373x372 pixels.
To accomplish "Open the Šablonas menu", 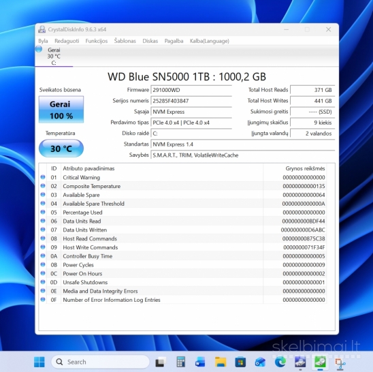I will pos(125,41).
